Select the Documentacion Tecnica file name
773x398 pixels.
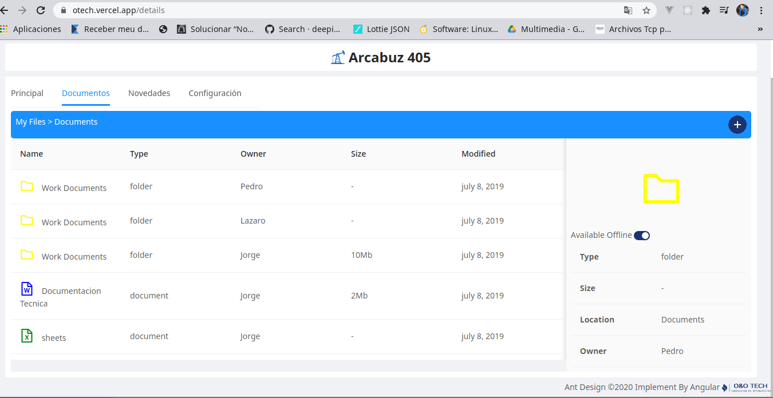pos(61,297)
